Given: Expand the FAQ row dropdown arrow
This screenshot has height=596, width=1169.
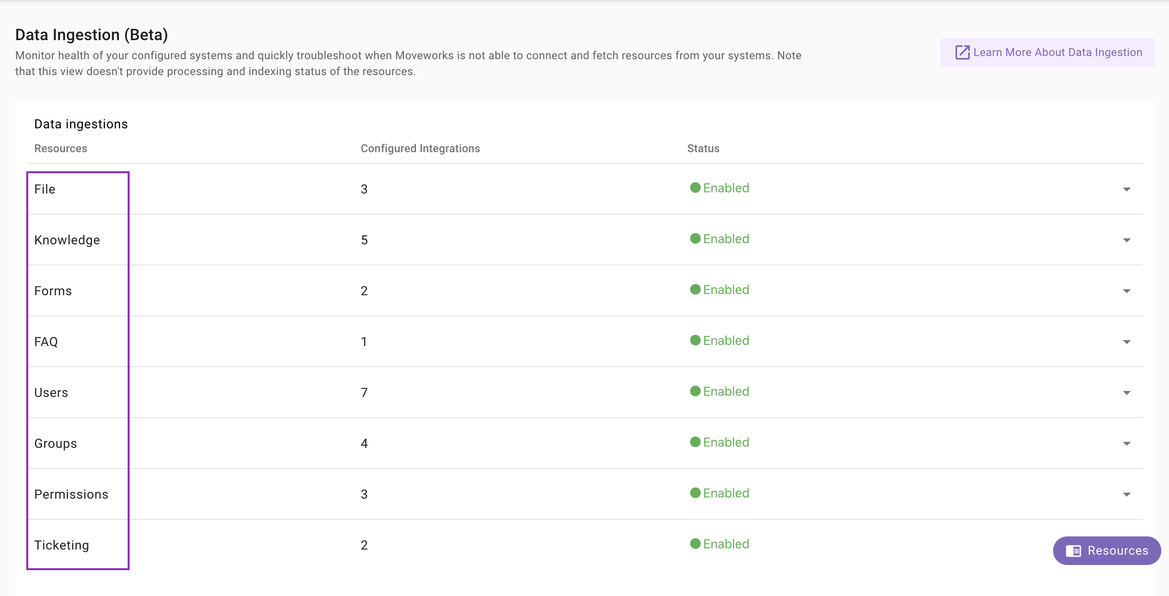Looking at the screenshot, I should pyautogui.click(x=1126, y=342).
